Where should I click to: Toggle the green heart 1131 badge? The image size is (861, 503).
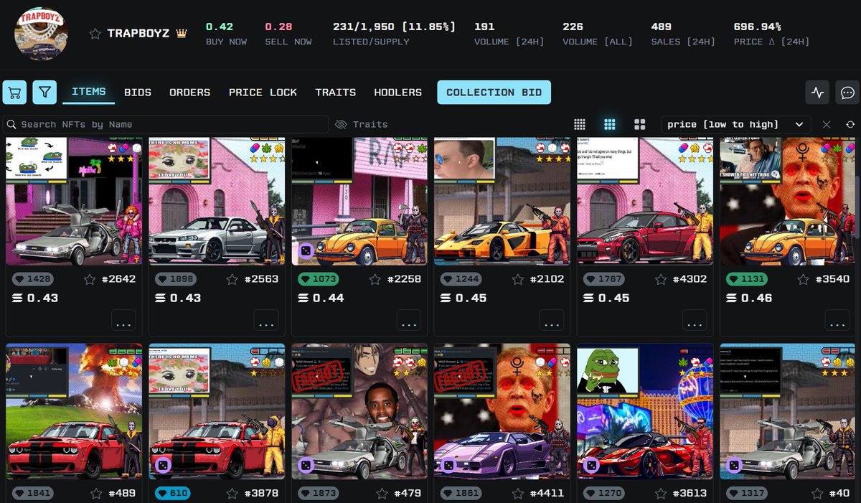point(747,279)
